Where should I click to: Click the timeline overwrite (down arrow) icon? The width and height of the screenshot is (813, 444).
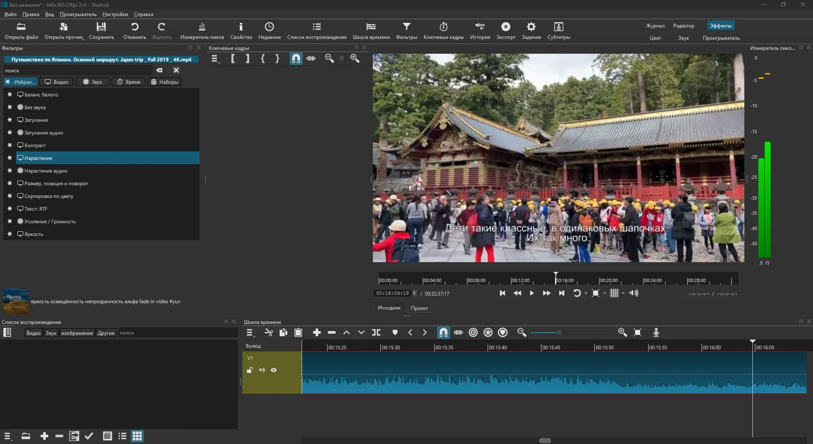tap(361, 333)
